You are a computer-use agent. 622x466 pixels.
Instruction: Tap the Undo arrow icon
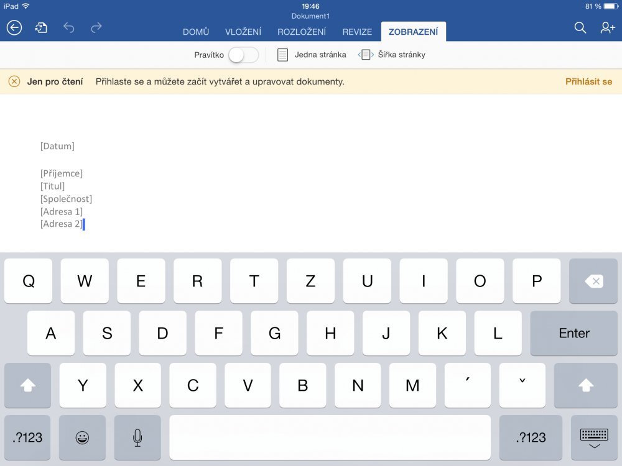click(68, 27)
